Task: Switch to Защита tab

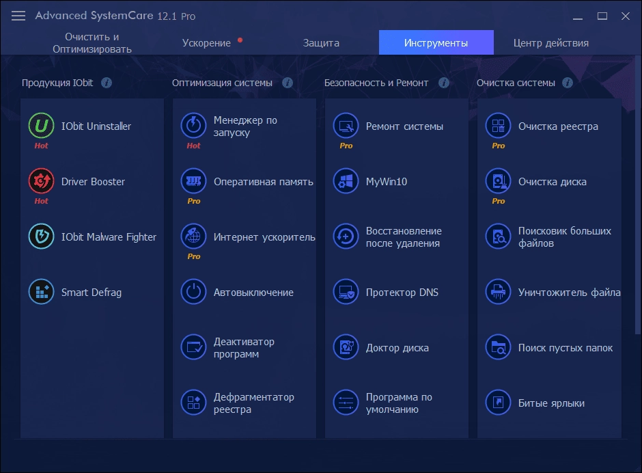Action: (322, 42)
